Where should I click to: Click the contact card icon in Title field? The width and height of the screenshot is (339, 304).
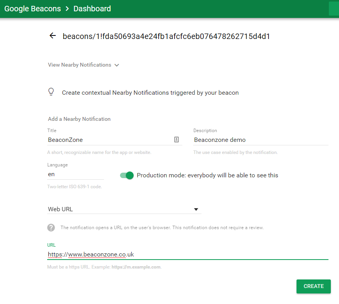(x=177, y=140)
